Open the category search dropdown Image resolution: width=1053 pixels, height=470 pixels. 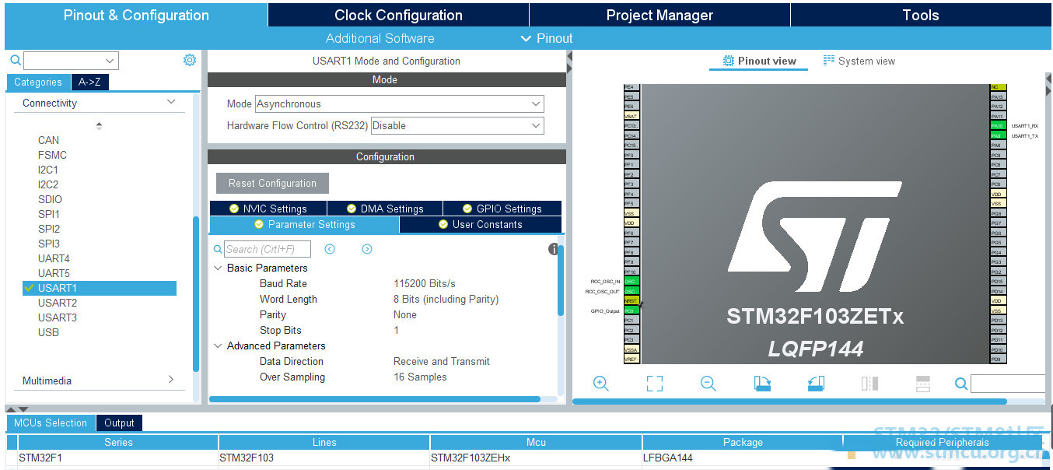(109, 61)
